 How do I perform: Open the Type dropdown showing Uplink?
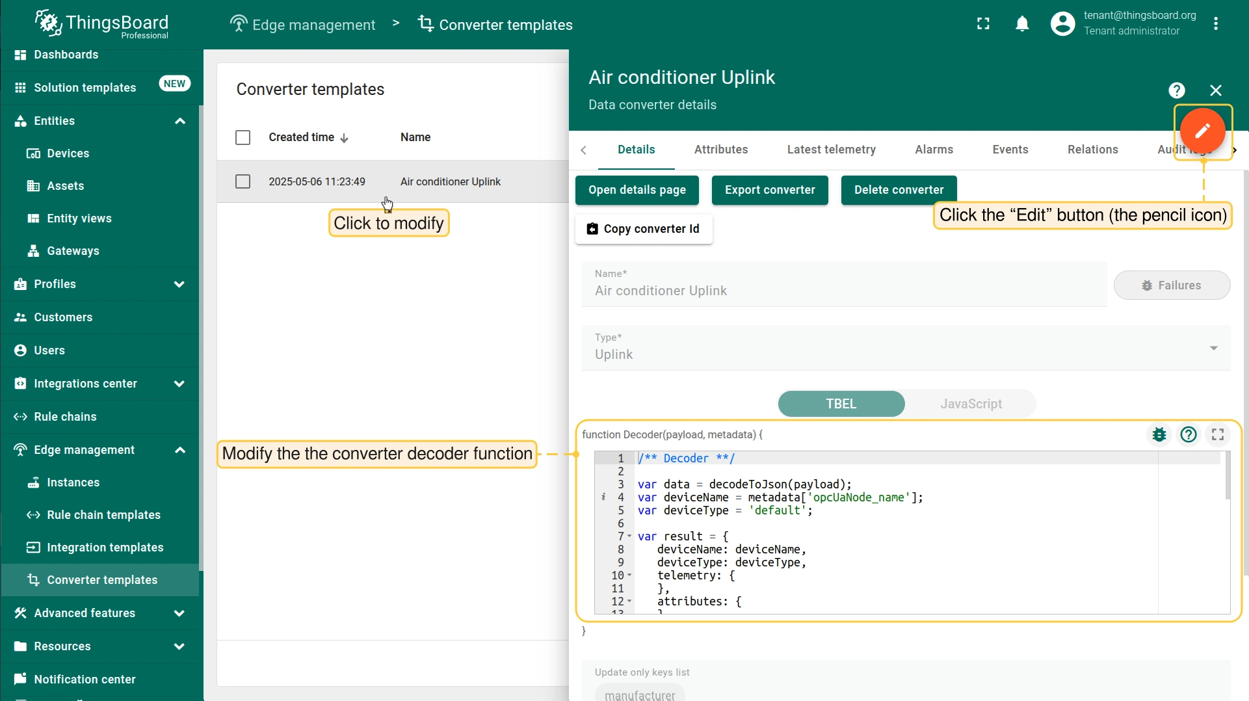point(905,349)
